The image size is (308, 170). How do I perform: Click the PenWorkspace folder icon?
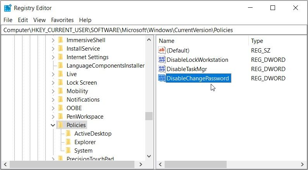point(60,117)
